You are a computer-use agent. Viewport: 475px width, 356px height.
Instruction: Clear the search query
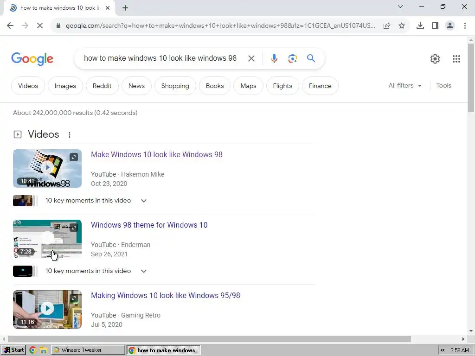(251, 58)
